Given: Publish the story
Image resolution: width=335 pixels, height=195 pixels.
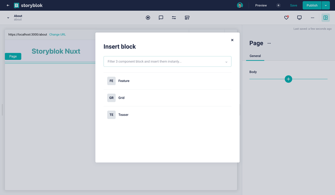Looking at the screenshot, I should tap(312, 5).
